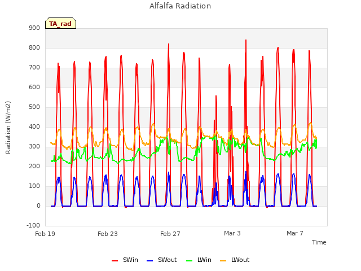
Task: Click the Feb 19 date tick label
Action: point(45,234)
